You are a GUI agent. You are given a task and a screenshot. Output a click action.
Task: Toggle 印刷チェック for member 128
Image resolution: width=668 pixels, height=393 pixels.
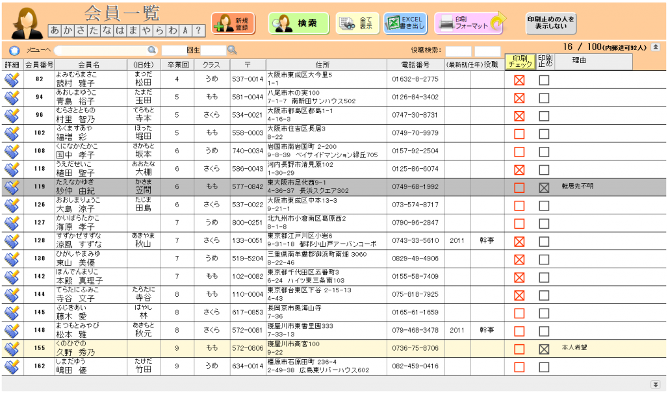(x=519, y=242)
